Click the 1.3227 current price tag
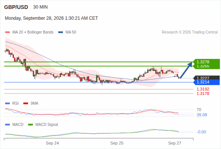221x149 pixels. point(207,77)
